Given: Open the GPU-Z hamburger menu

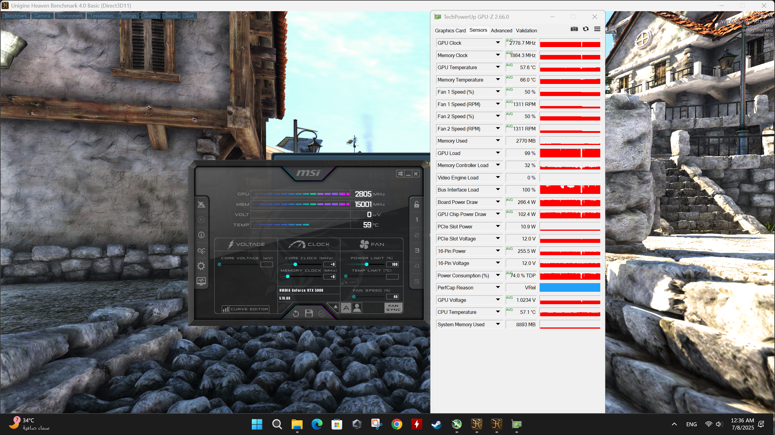Looking at the screenshot, I should tap(597, 29).
